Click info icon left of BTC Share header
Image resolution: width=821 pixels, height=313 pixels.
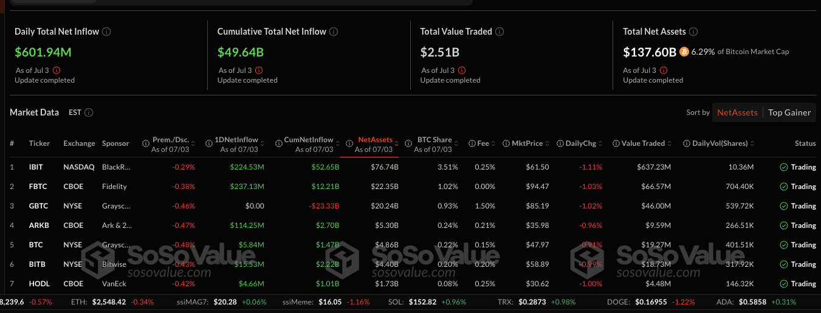pyautogui.click(x=410, y=143)
